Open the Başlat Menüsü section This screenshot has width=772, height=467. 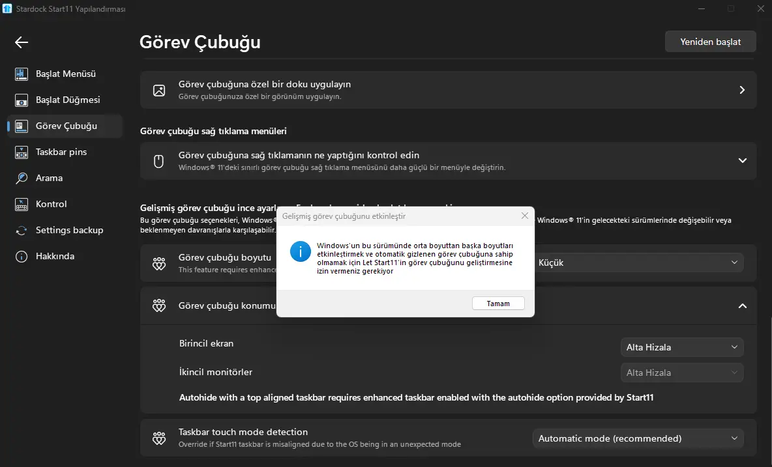pos(65,74)
